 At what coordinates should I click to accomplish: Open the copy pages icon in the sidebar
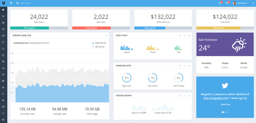coord(3,42)
